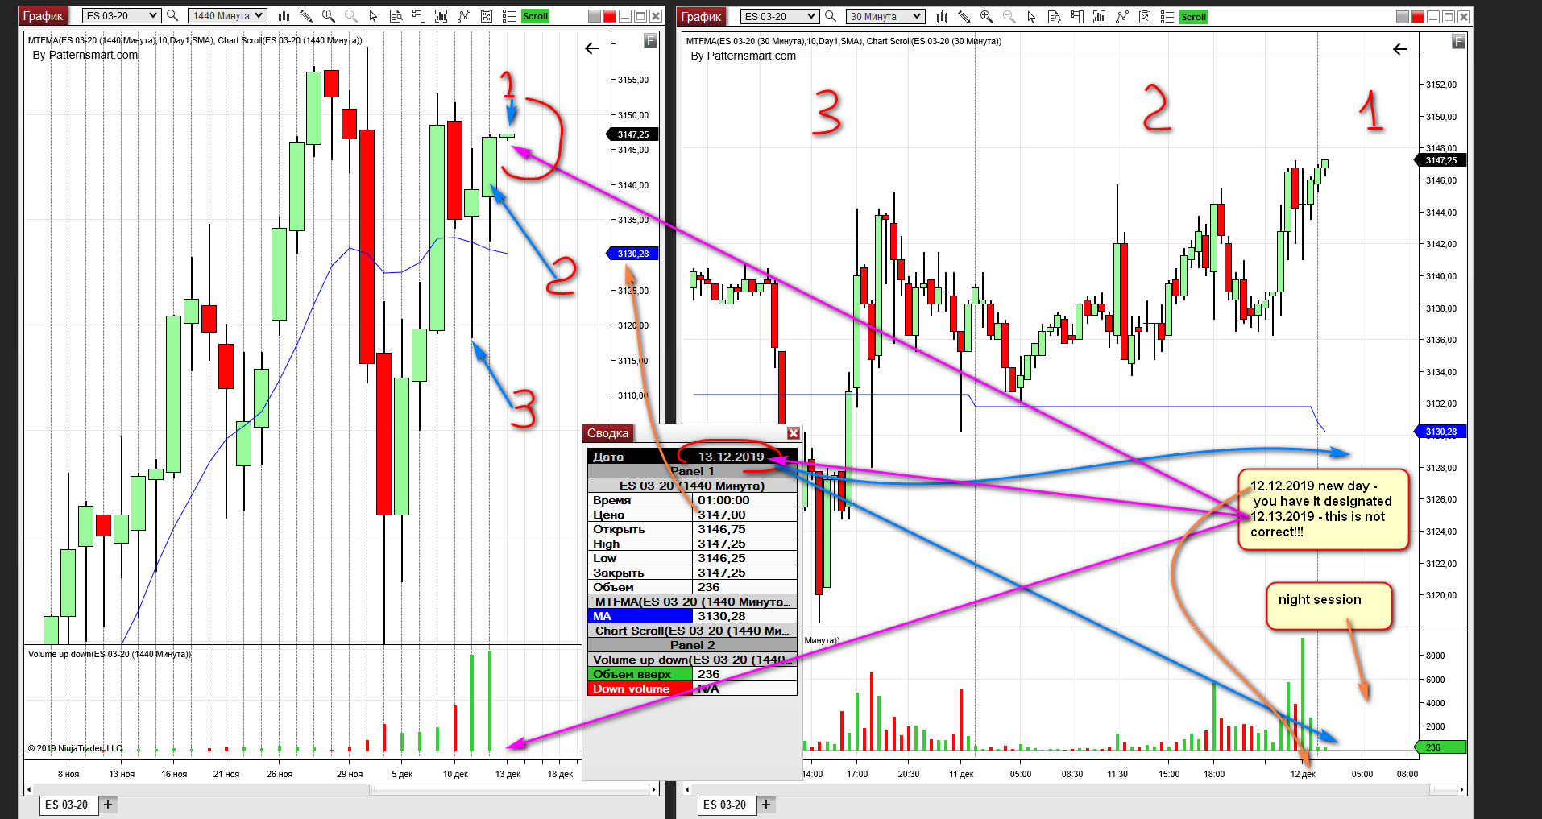The height and width of the screenshot is (819, 1542).
Task: Add a new tab with plus in the 30 Минута window
Action: [766, 805]
